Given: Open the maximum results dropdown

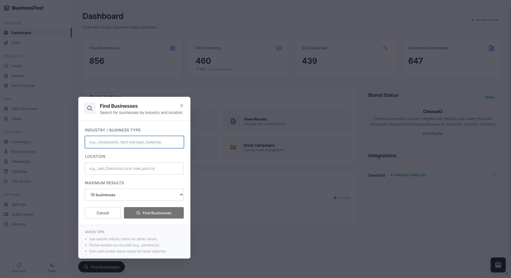Looking at the screenshot, I should coord(134,195).
